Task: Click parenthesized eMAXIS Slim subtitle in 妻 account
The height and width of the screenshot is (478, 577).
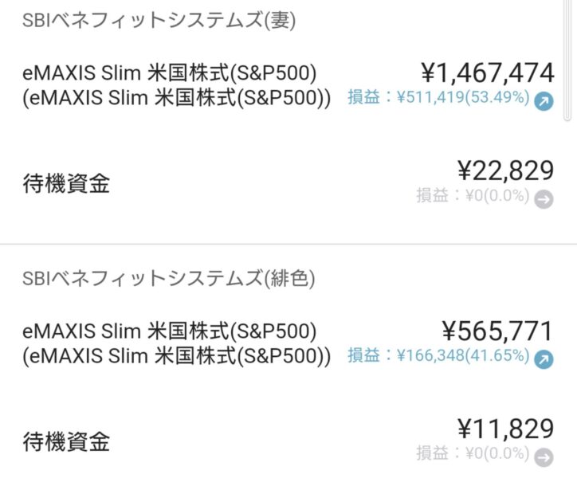Action: click(x=176, y=100)
